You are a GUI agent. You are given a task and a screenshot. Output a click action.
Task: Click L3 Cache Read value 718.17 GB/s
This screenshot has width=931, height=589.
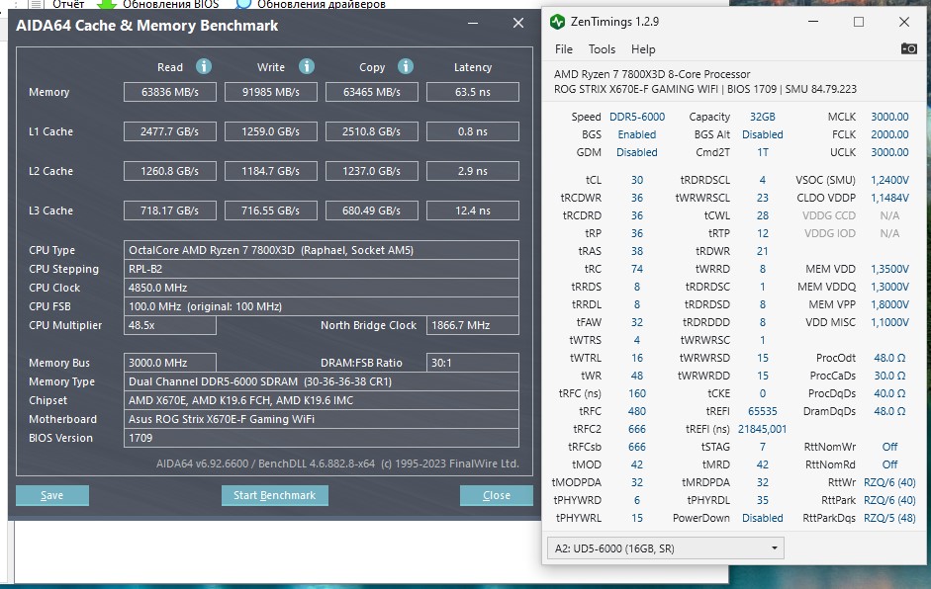[170, 210]
